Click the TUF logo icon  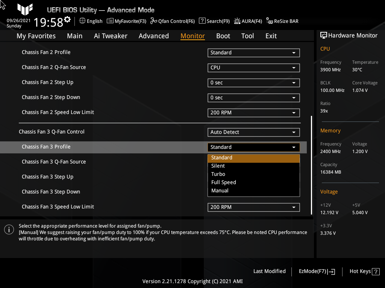coord(25,9)
